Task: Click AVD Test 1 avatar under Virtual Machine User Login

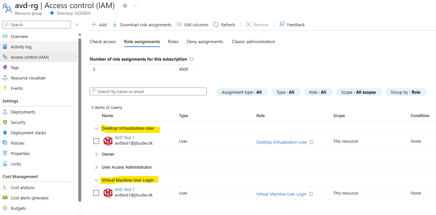Action: (108, 193)
